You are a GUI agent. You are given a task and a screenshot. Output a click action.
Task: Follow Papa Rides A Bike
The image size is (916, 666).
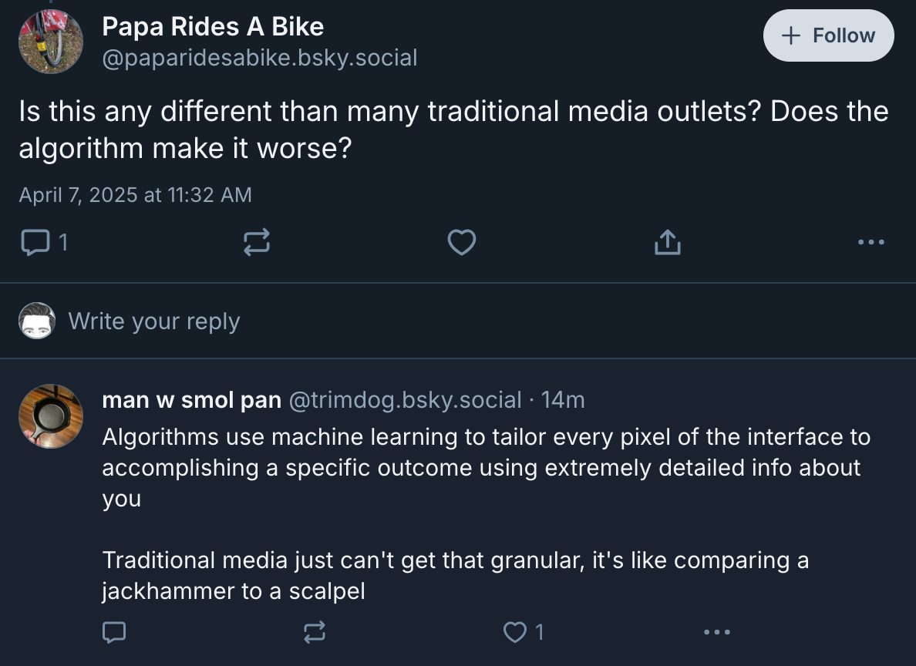coord(828,35)
